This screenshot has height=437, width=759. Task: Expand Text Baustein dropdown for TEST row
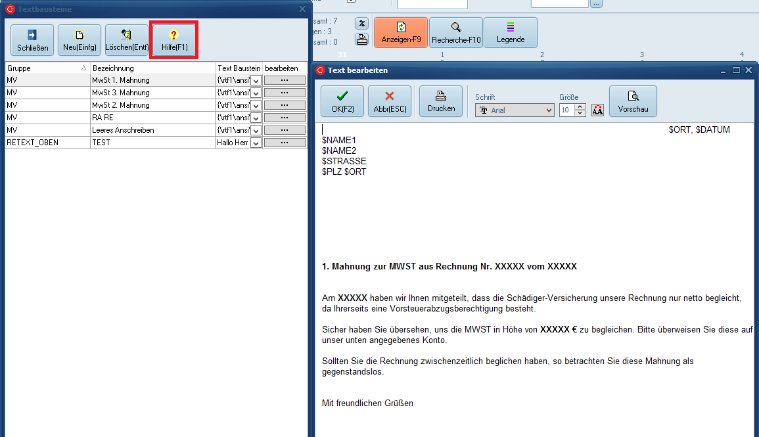[x=256, y=143]
